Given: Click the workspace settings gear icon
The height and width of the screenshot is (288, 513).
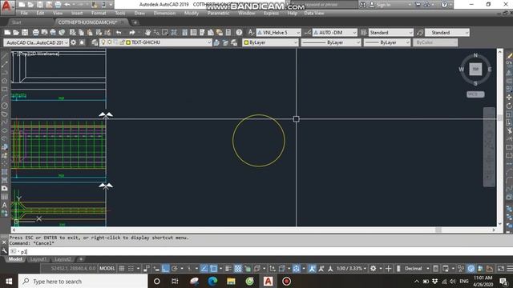Looking at the screenshot, I should pos(73,42).
